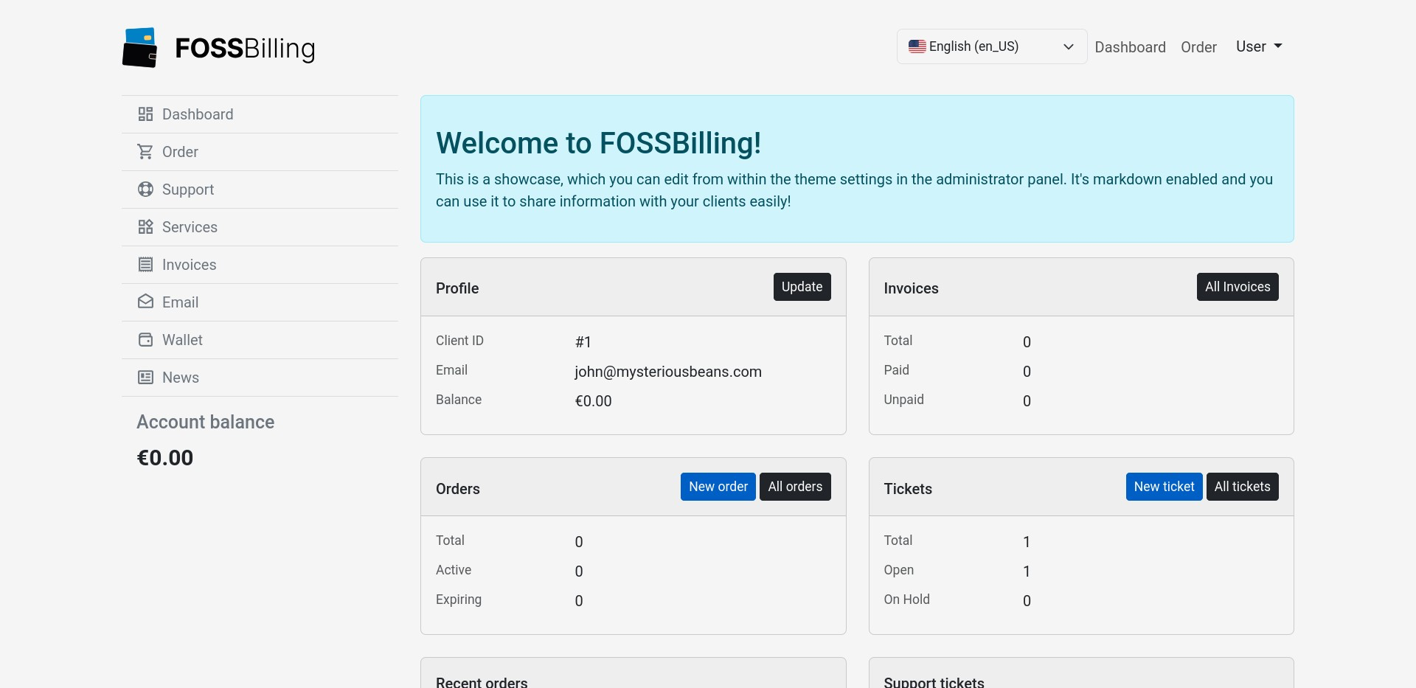
Task: Click the On Hold label in Tickets card
Action: pos(906,600)
